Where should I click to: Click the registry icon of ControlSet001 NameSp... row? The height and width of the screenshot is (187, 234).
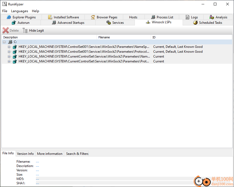(x=15, y=47)
